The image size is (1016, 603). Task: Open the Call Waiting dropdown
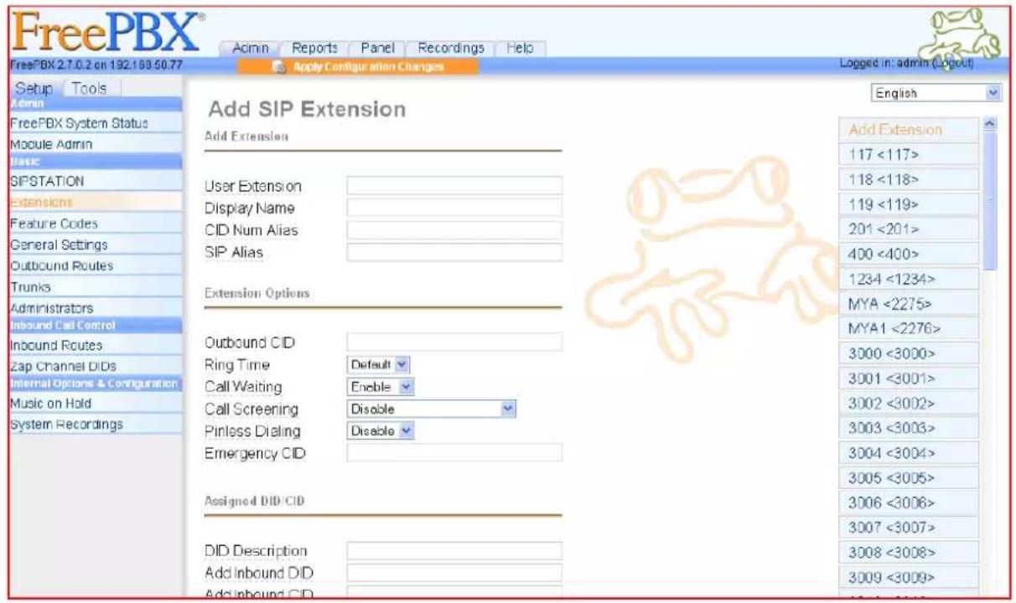381,387
